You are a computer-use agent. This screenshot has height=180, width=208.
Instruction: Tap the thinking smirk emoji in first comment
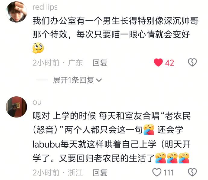pyautogui.click(x=38, y=48)
